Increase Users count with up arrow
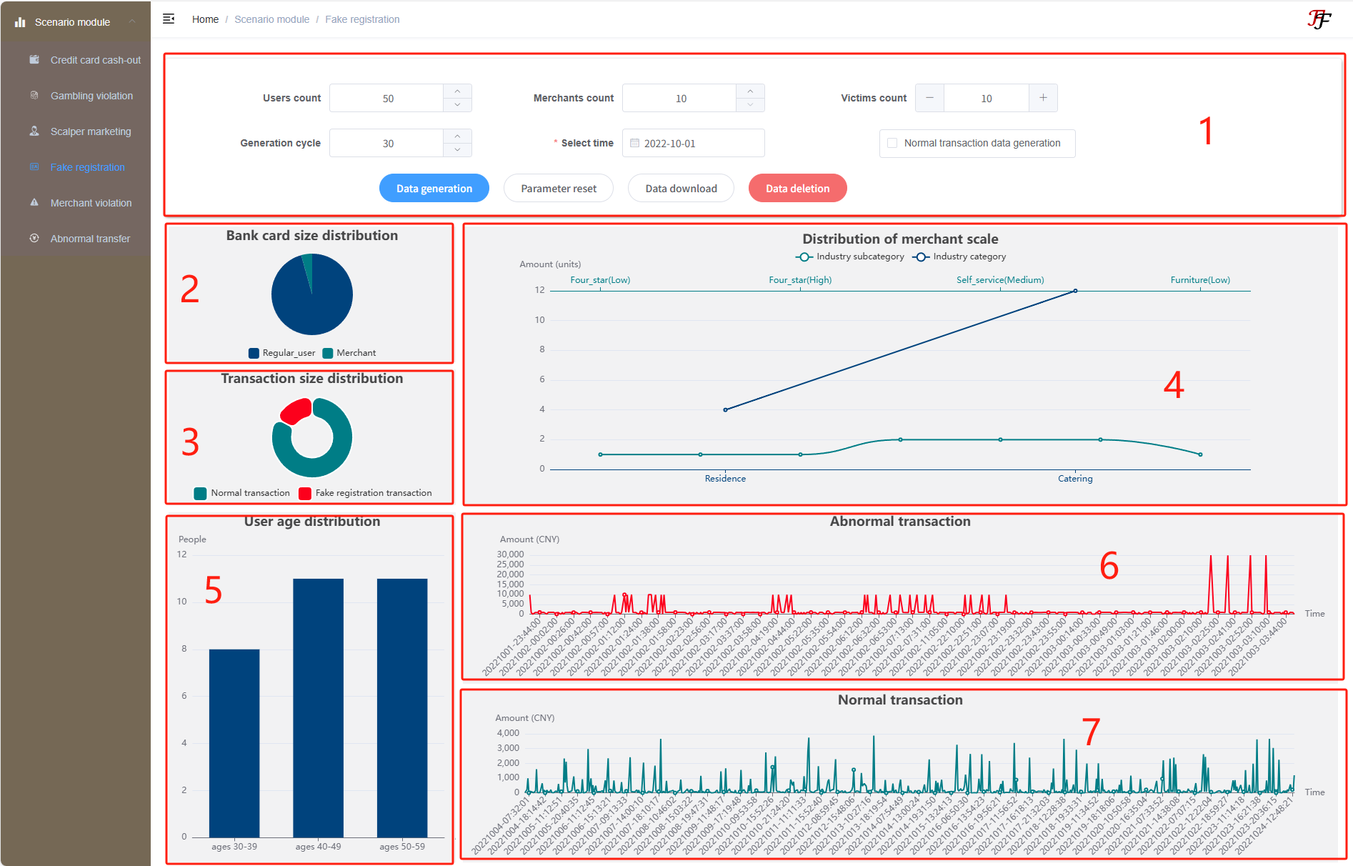 coord(457,91)
